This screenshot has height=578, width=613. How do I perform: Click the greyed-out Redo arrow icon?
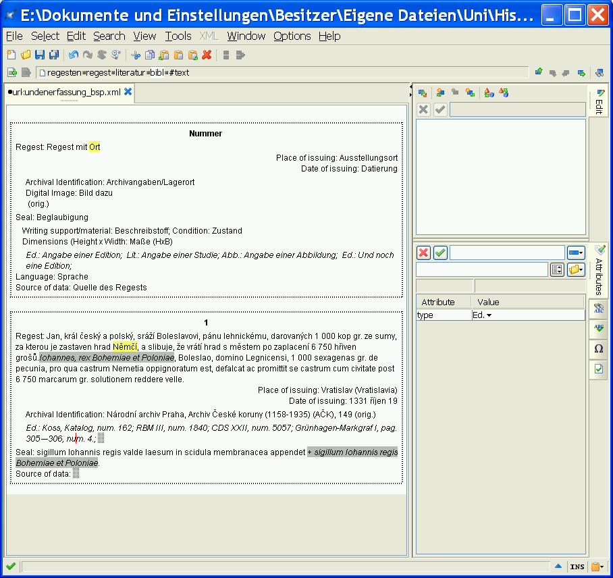(x=88, y=55)
